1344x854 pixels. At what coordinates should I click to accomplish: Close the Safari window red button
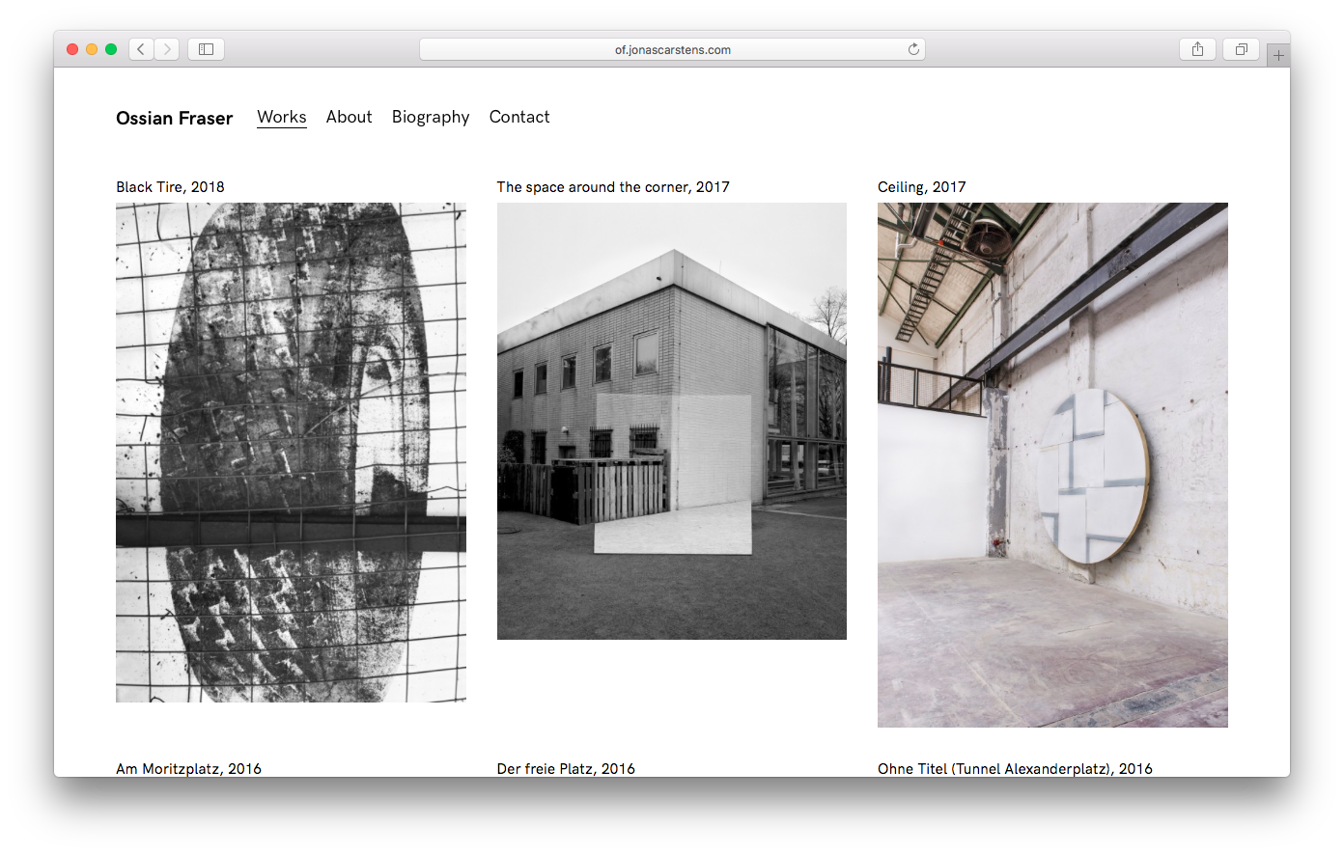[x=72, y=49]
